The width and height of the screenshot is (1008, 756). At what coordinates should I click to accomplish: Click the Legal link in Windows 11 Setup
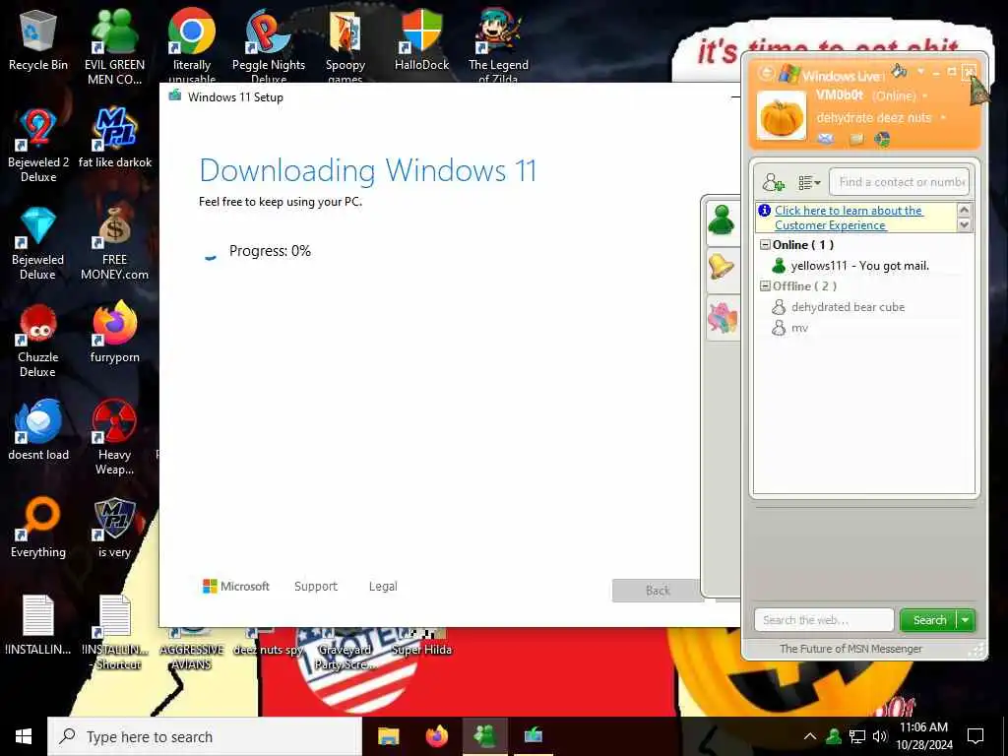coord(383,587)
